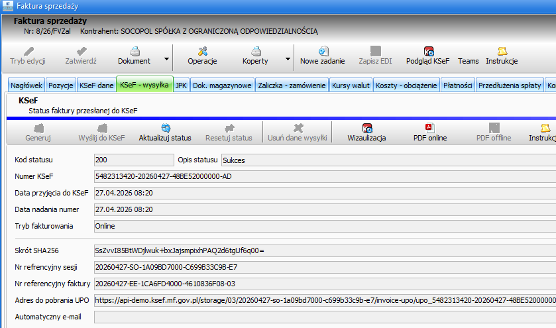The width and height of the screenshot is (556, 328).
Task: Open PDF online icon
Action: pos(430,128)
